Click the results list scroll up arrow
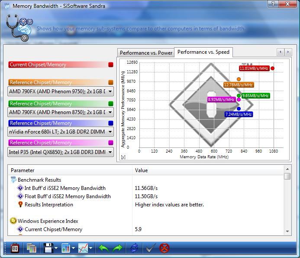 (287, 169)
